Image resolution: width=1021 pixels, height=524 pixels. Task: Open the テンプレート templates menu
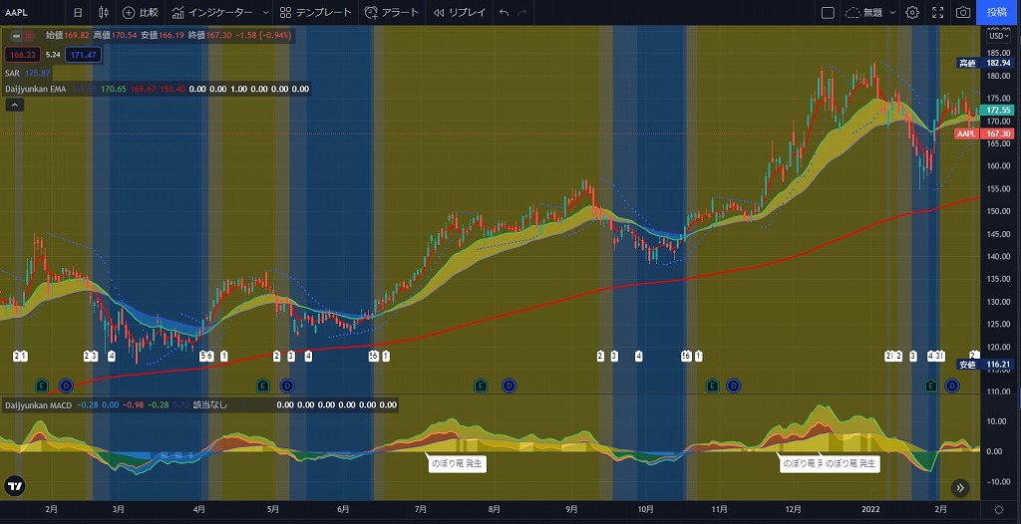click(316, 13)
